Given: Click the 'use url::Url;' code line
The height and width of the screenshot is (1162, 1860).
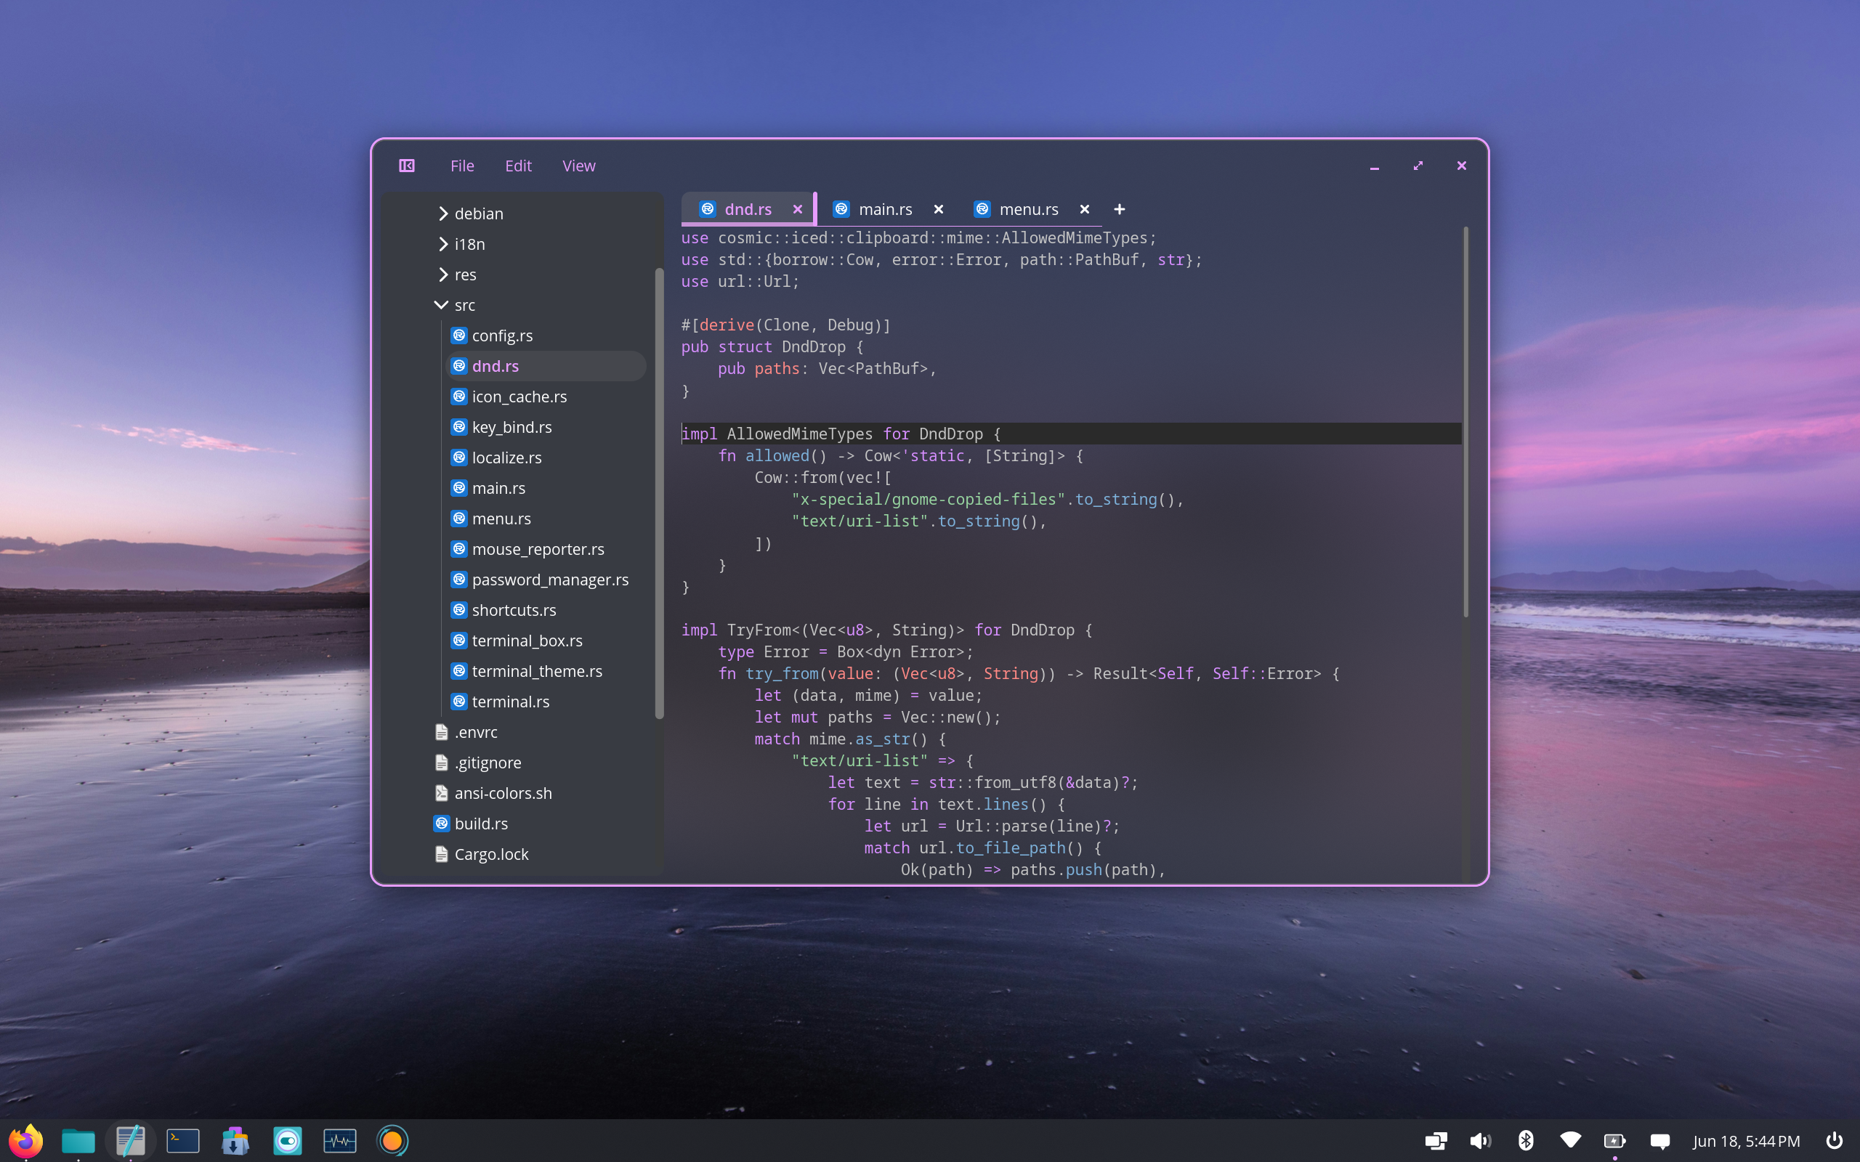Looking at the screenshot, I should tap(740, 281).
